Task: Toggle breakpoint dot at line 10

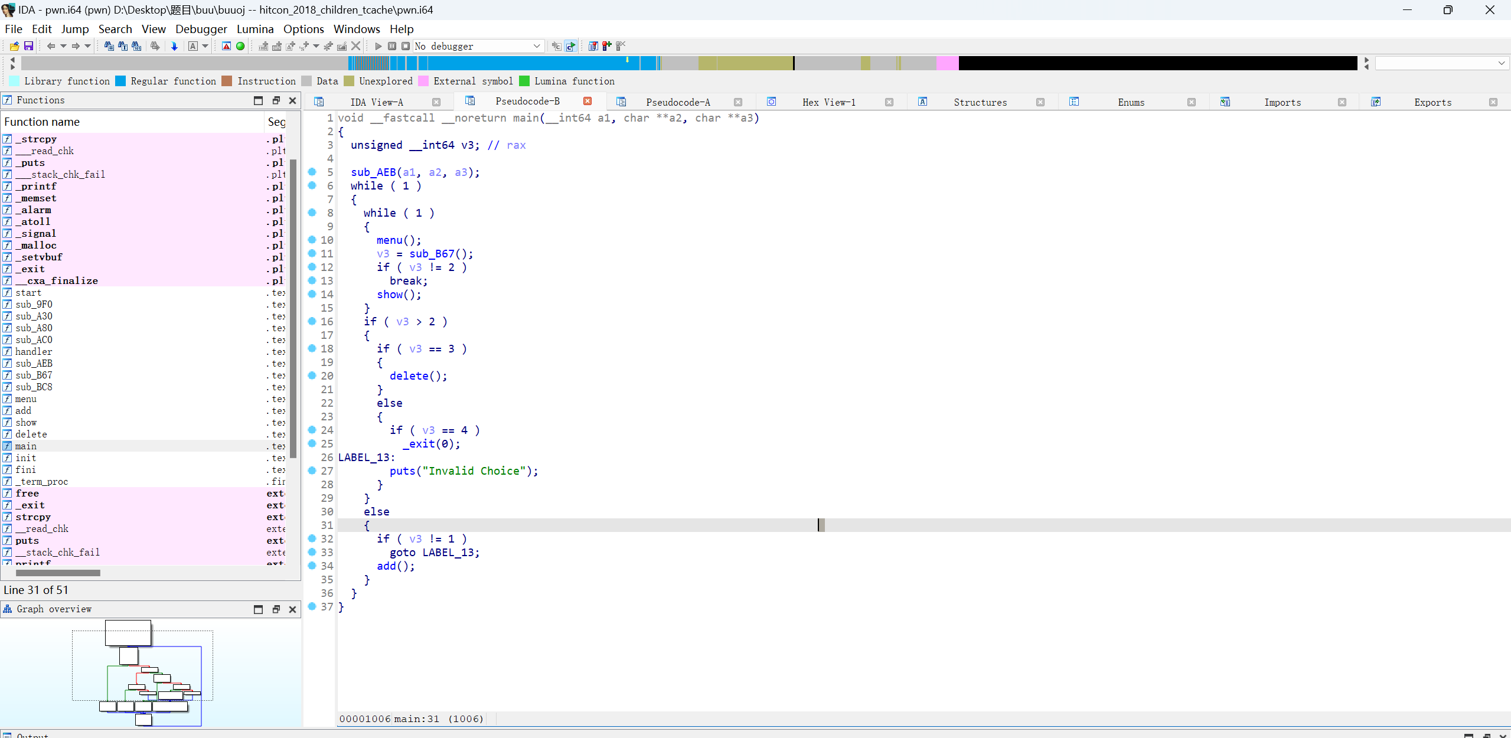Action: tap(312, 240)
